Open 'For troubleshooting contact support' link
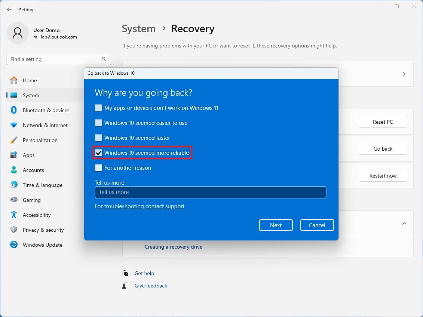Image resolution: width=423 pixels, height=317 pixels. [x=140, y=206]
